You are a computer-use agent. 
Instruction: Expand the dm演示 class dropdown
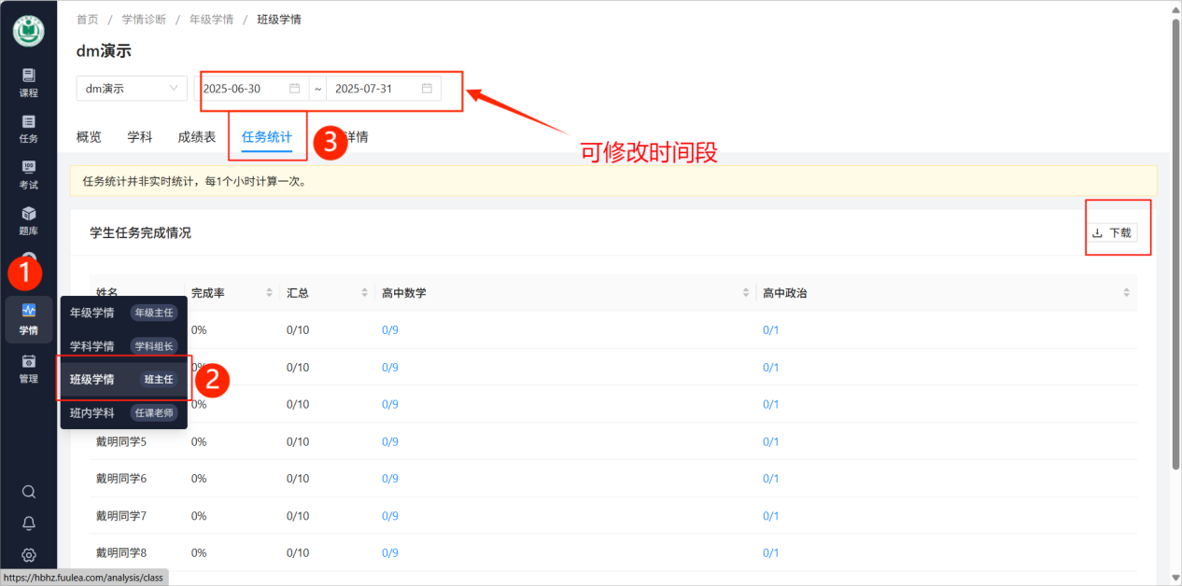132,89
